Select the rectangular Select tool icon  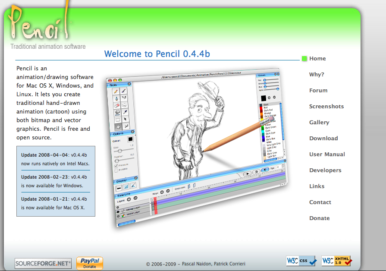pos(118,120)
